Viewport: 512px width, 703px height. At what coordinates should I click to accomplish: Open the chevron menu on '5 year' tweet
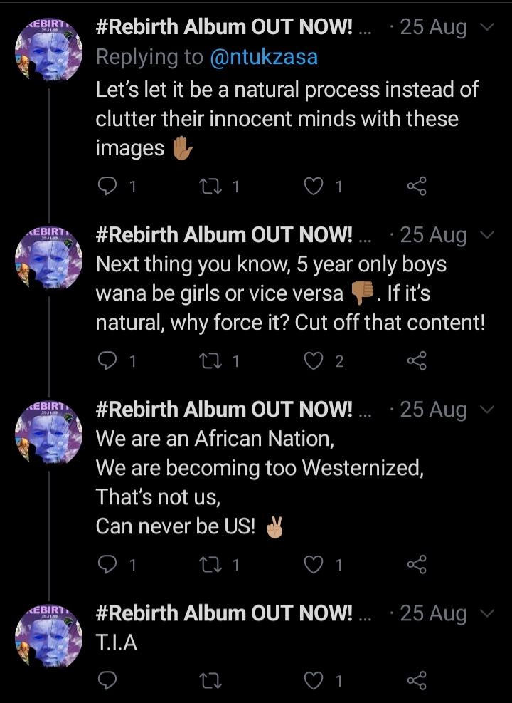[487, 235]
